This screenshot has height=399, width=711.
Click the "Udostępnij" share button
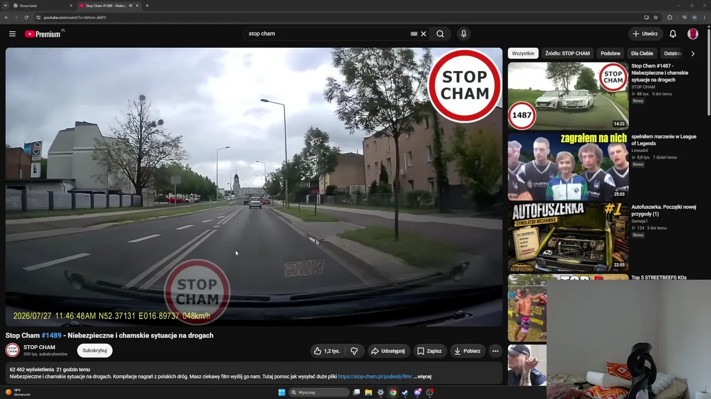pos(388,351)
